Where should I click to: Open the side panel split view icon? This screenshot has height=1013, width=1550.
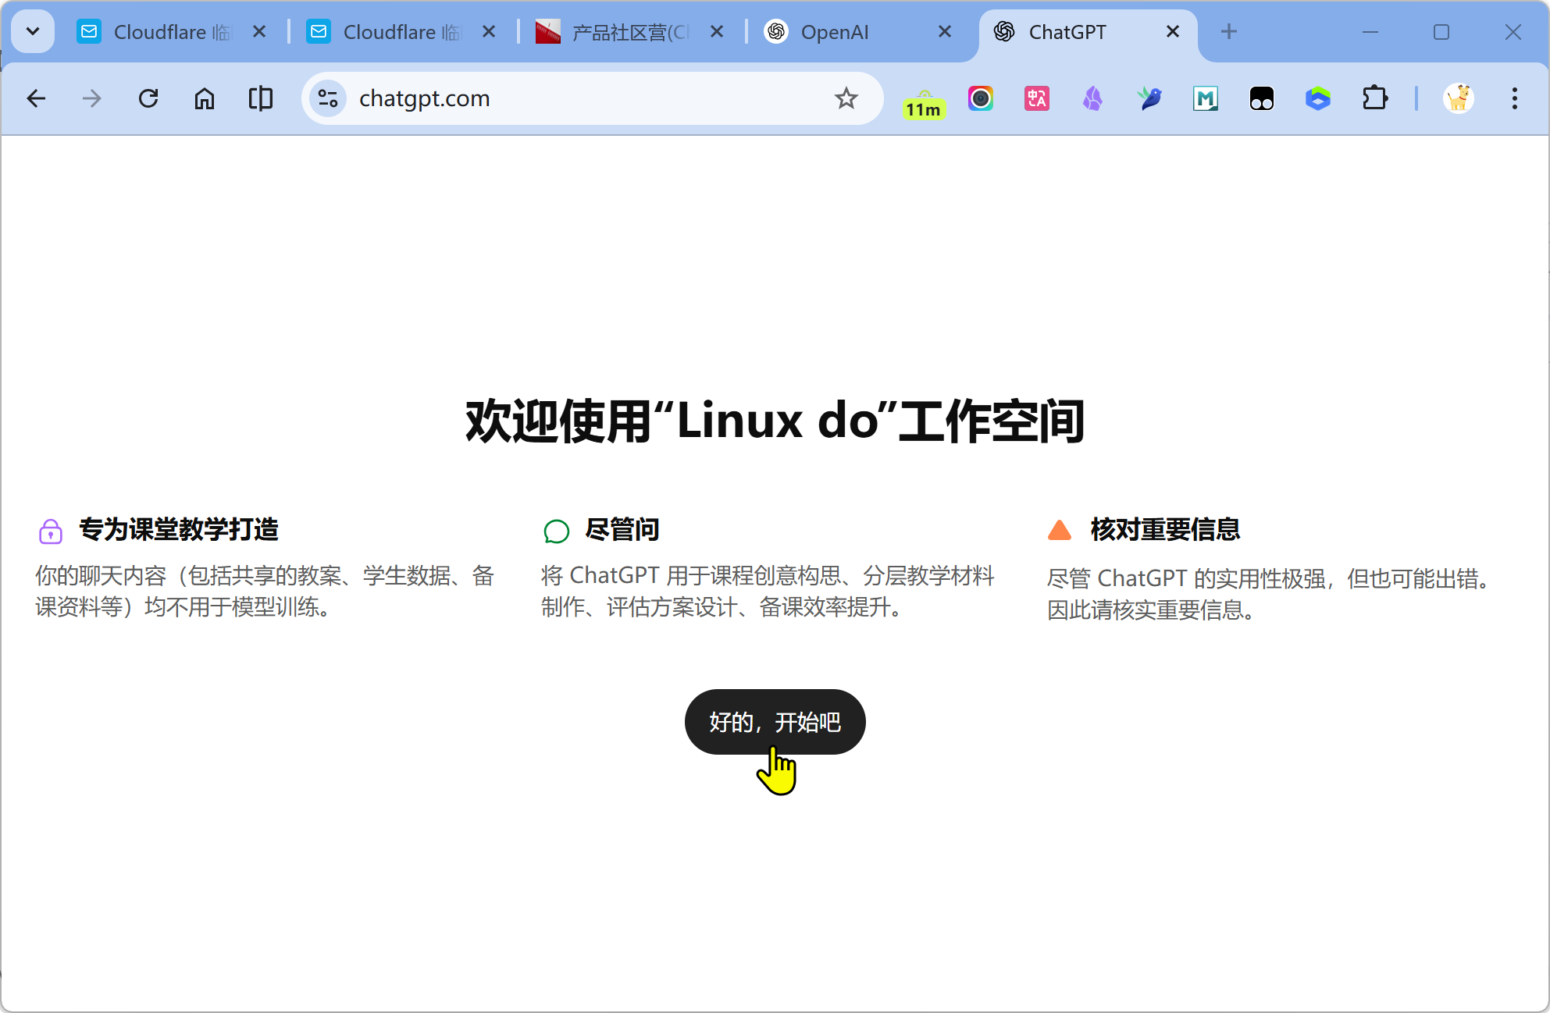point(261,98)
